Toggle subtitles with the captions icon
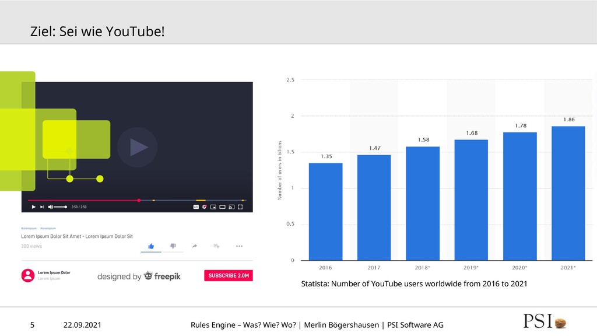The width and height of the screenshot is (597, 336). coord(196,207)
